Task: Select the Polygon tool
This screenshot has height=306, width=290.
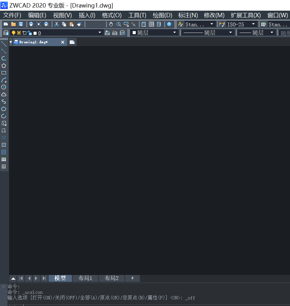Action: (x=4, y=66)
